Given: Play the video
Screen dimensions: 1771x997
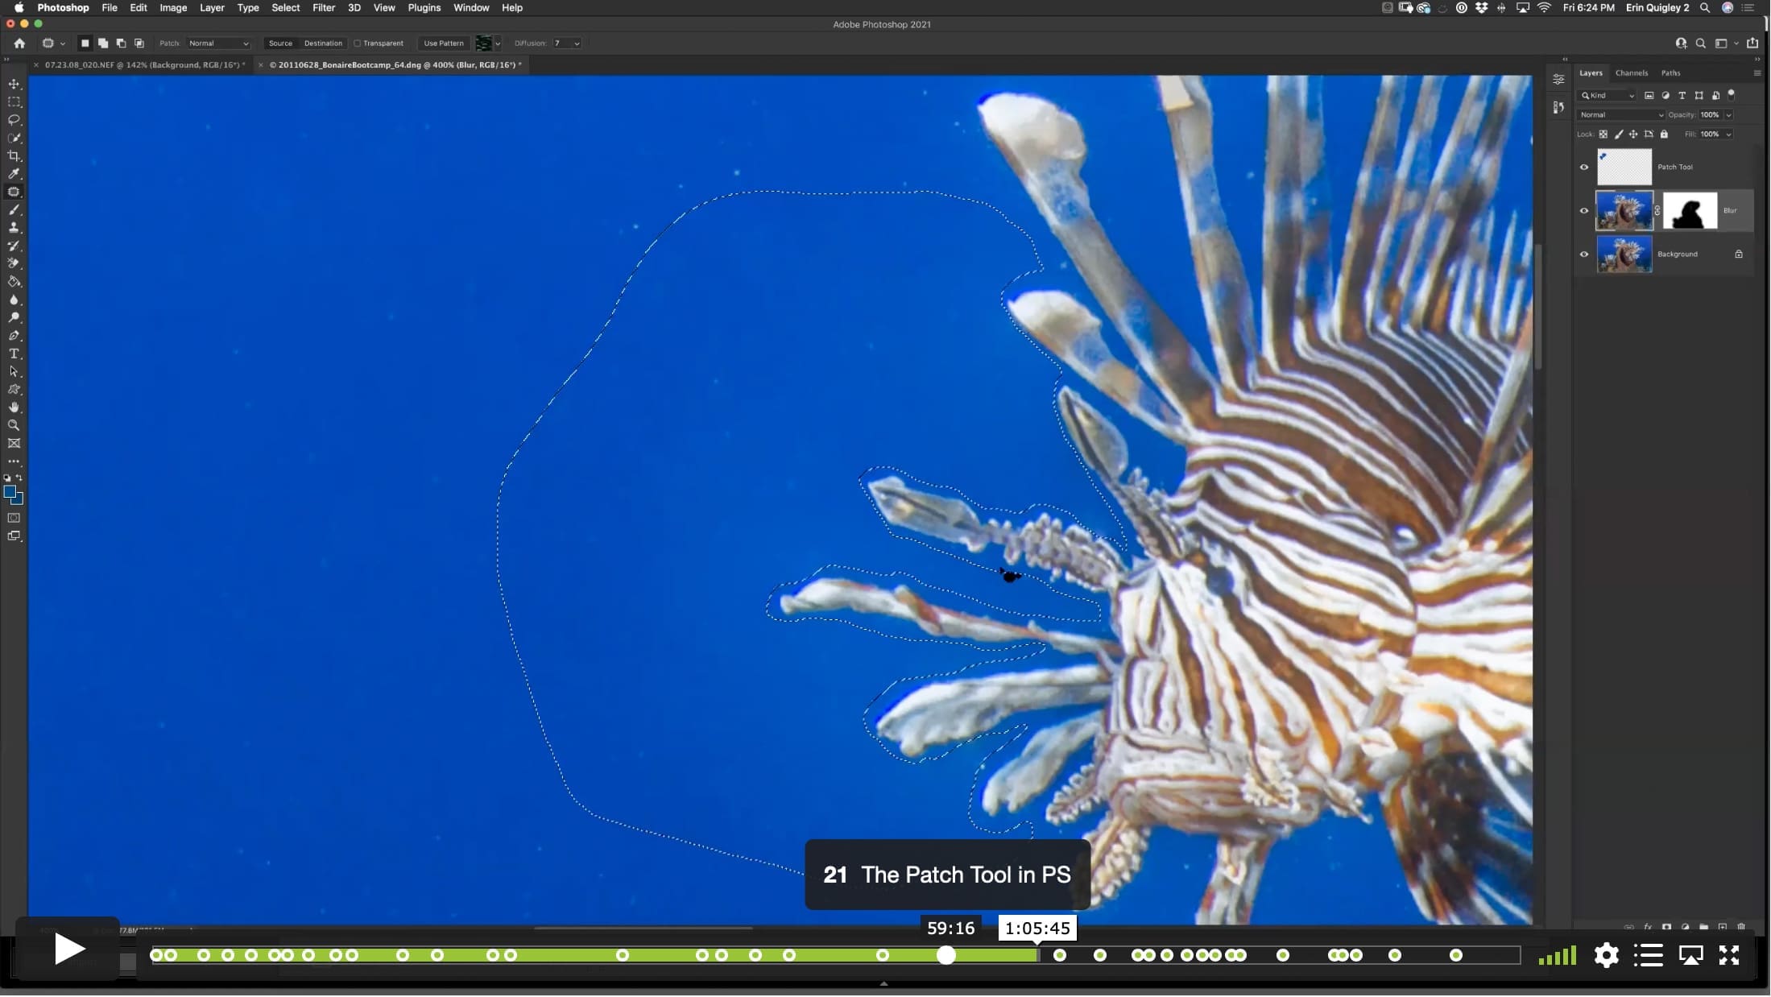Looking at the screenshot, I should point(69,949).
